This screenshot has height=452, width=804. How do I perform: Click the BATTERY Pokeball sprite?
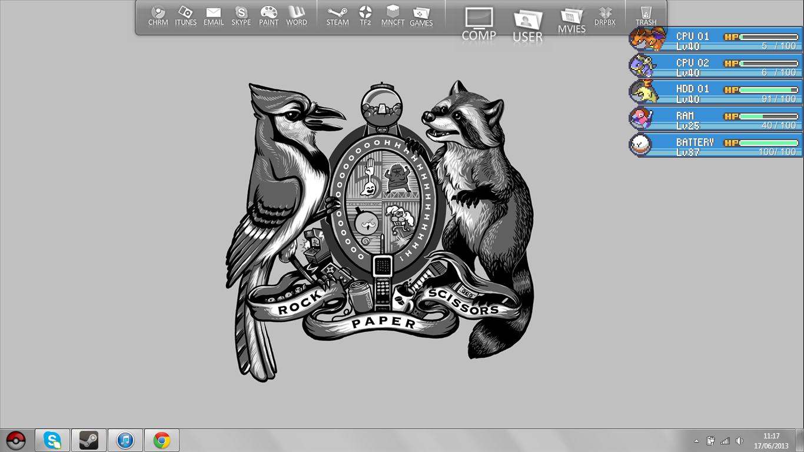(x=640, y=144)
